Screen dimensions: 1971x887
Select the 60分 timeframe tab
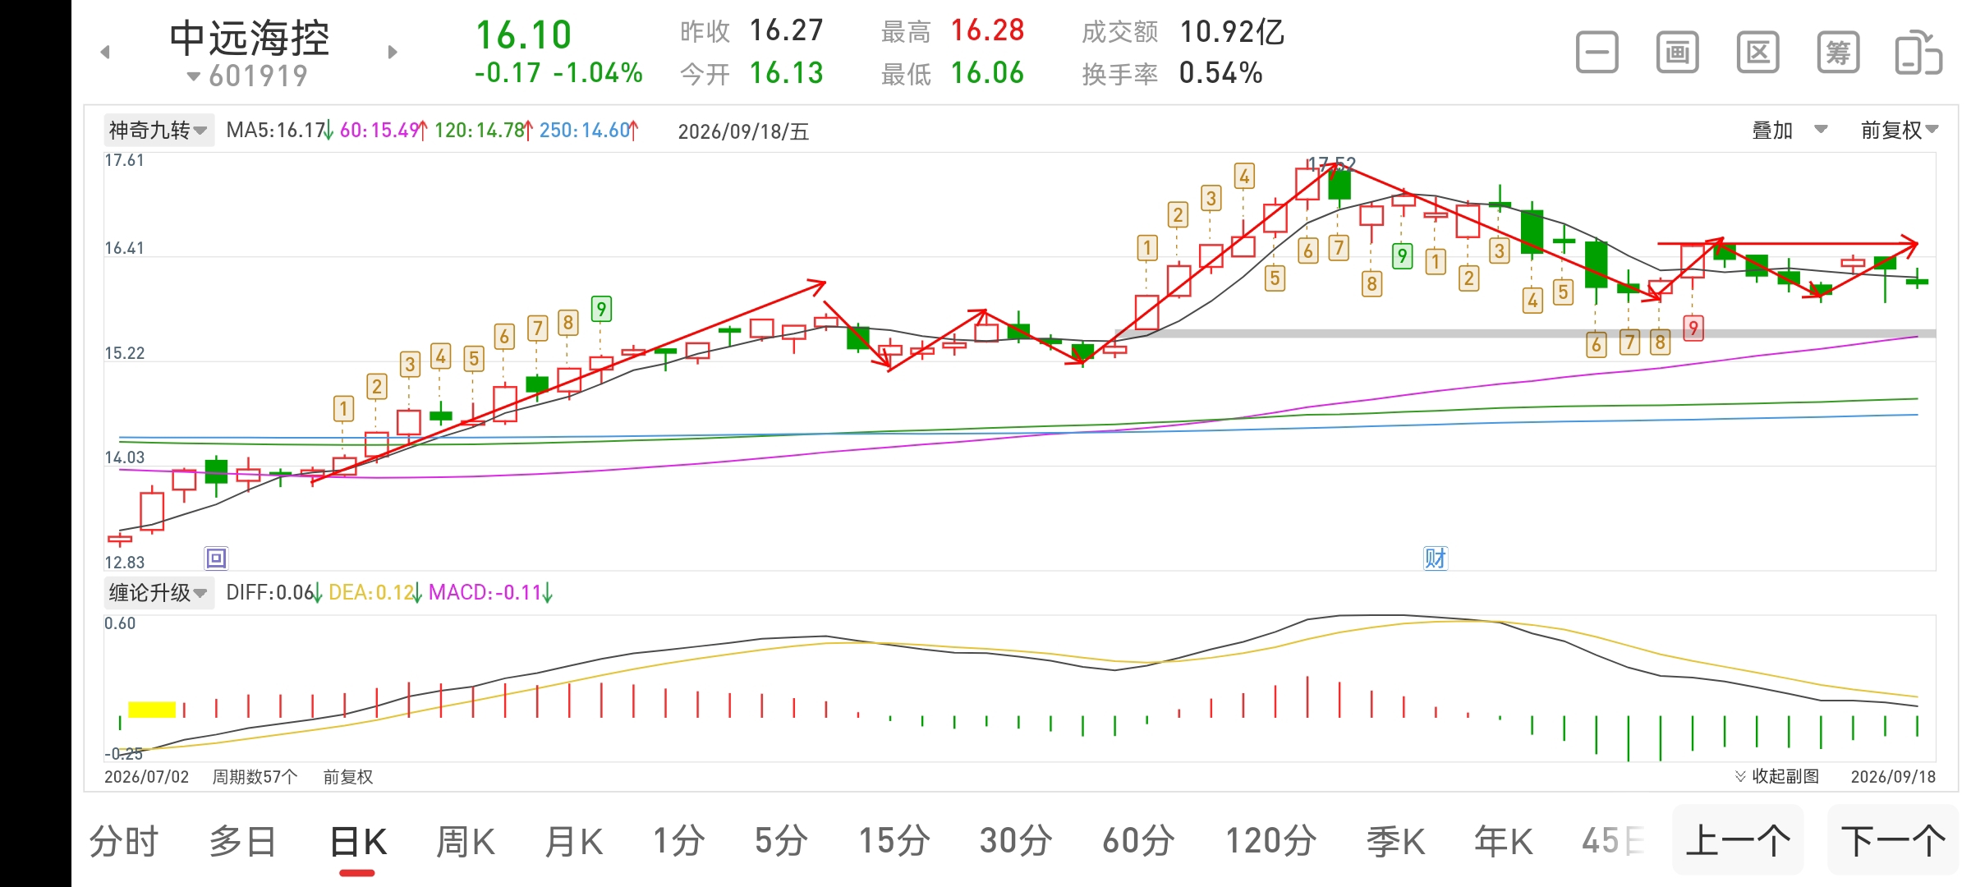coord(1138,841)
